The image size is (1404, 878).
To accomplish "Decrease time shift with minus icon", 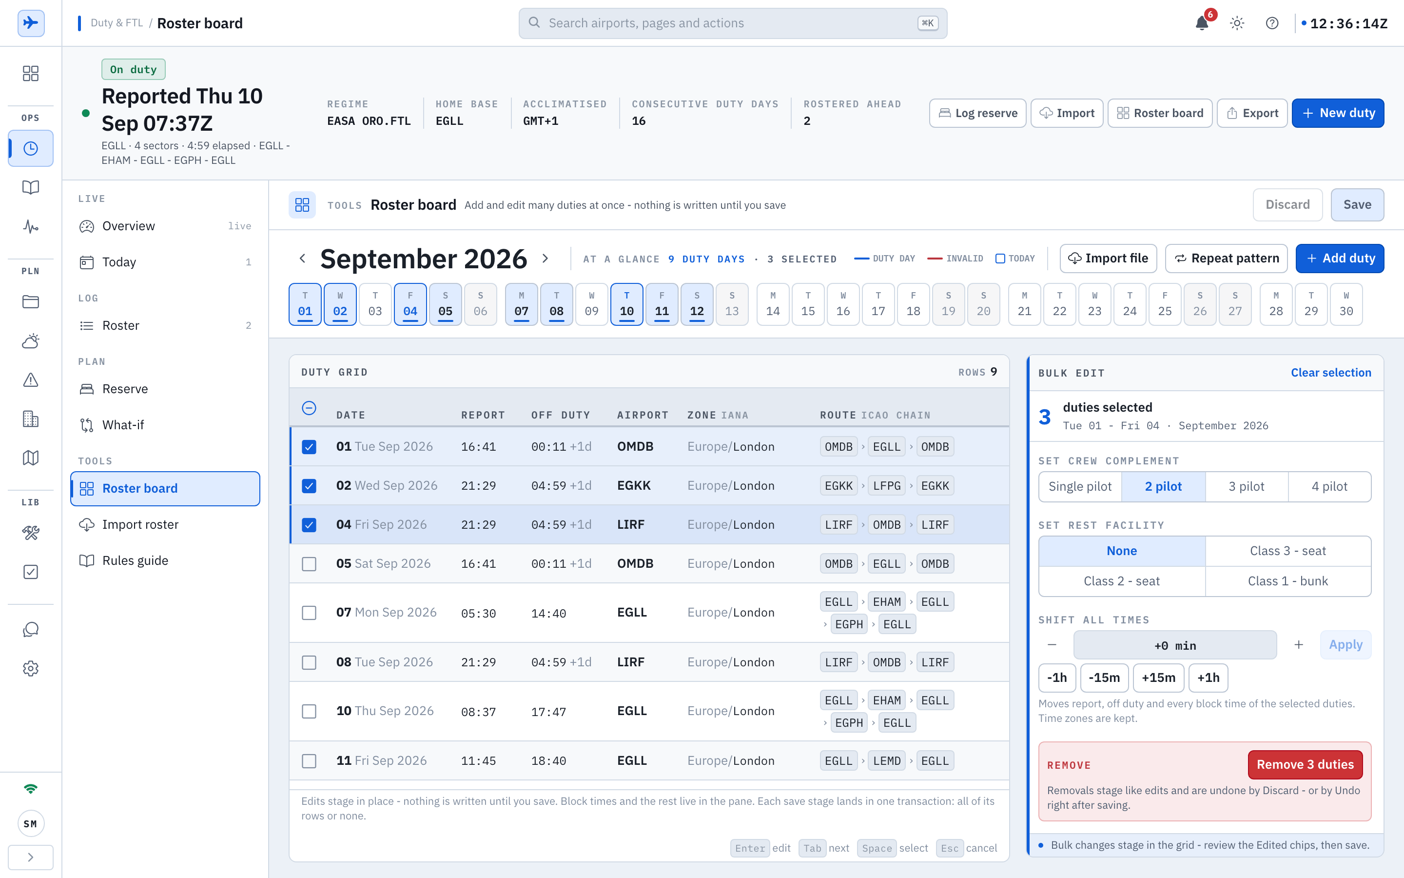I will point(1052,644).
